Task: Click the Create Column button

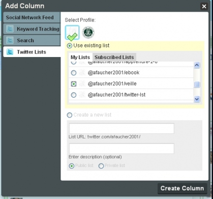Action: [182, 188]
